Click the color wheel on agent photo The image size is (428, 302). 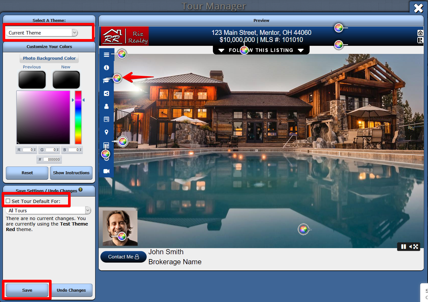122,236
